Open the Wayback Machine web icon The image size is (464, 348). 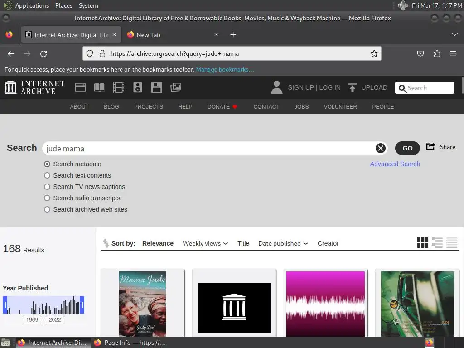pyautogui.click(x=81, y=87)
